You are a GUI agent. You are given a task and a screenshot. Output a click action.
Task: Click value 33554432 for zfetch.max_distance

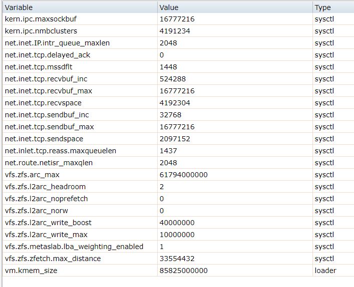click(x=177, y=259)
